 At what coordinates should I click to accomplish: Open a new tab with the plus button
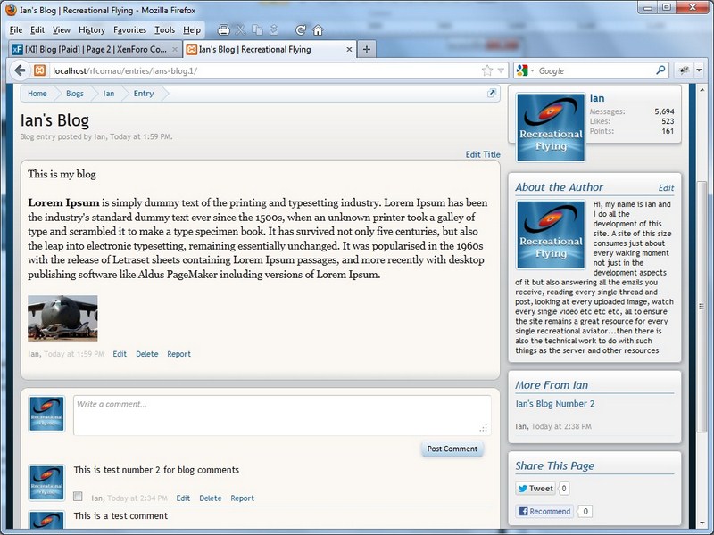tap(367, 49)
